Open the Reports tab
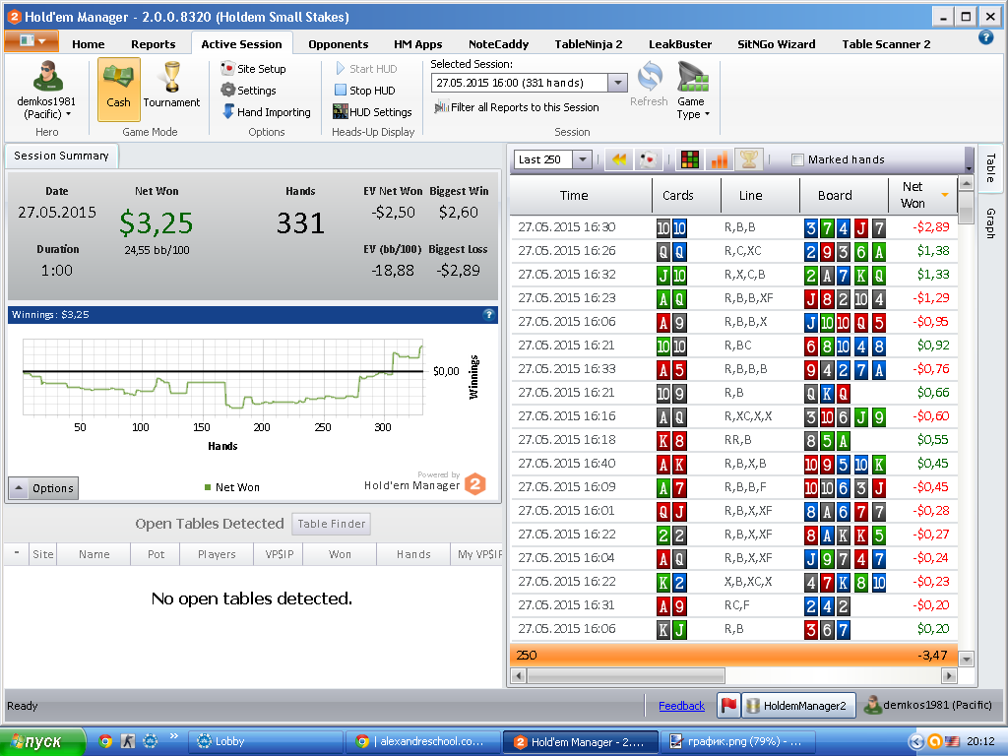Screen dimensions: 1008x756 153,43
